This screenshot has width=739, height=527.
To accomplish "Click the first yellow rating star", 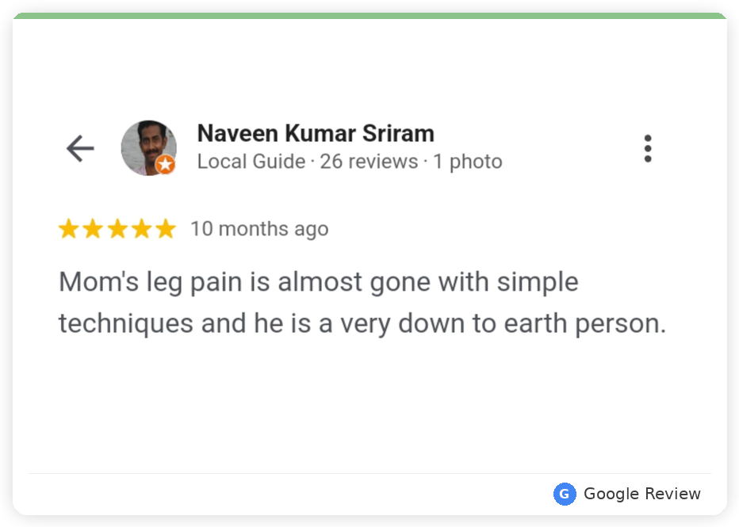I will point(69,229).
